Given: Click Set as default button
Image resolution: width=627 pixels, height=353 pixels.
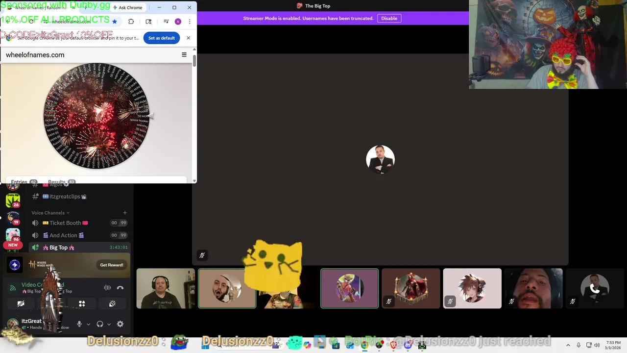Looking at the screenshot, I should [161, 38].
